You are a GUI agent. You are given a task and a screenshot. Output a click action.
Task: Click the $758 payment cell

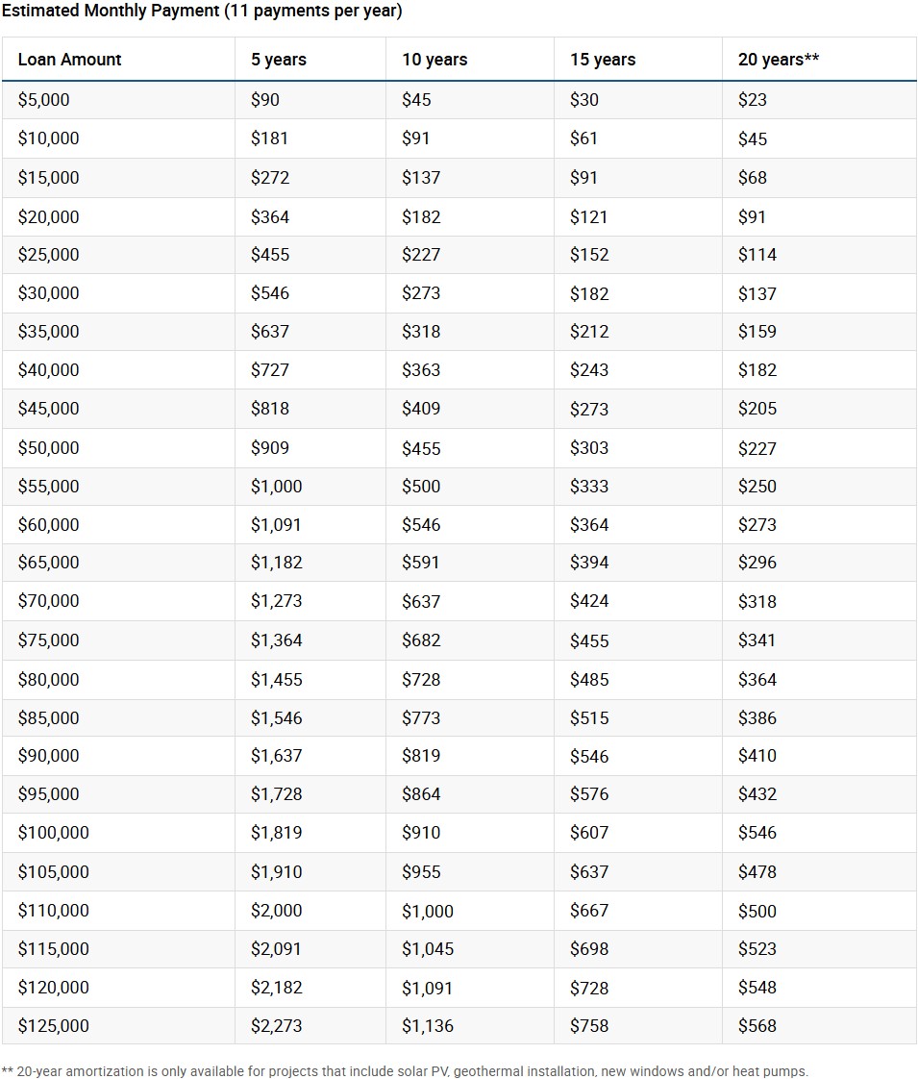(589, 1026)
